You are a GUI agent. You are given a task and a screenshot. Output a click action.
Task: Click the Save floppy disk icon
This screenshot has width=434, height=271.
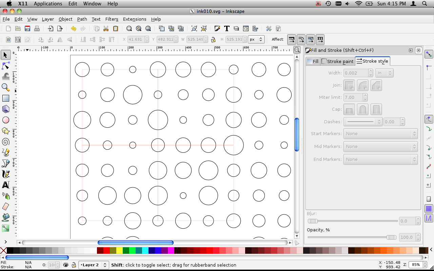(27, 29)
